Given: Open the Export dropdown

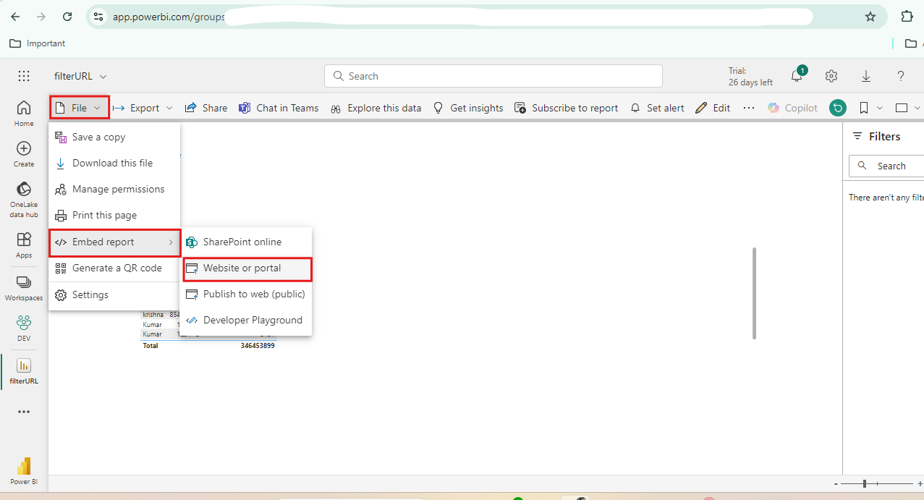Looking at the screenshot, I should tap(143, 108).
